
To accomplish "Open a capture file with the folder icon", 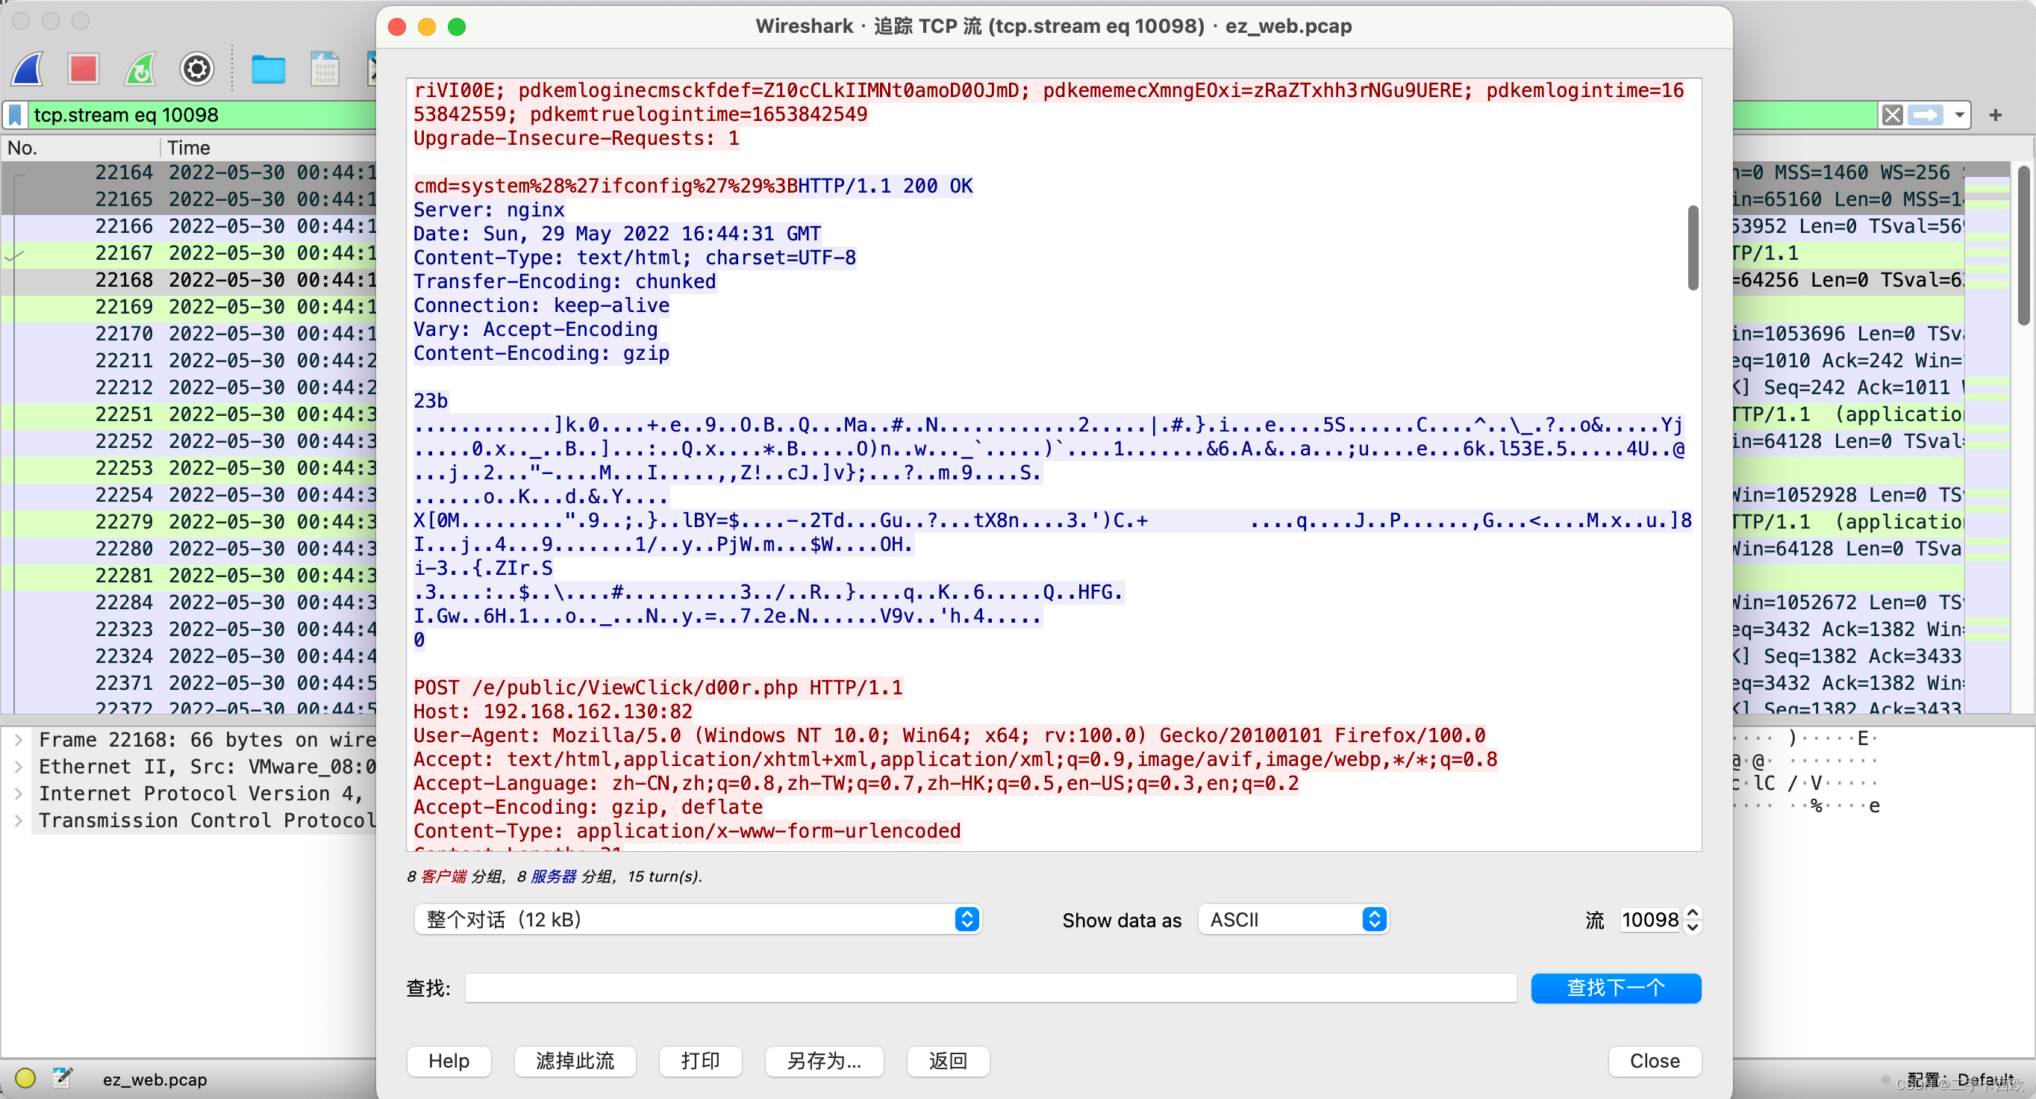I will tap(268, 69).
